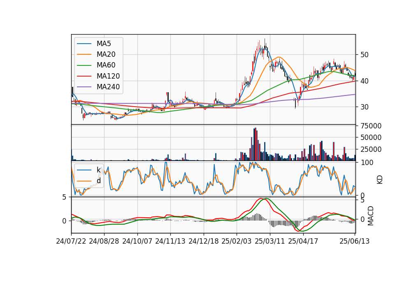Click the k legend label in KD panel
Image resolution: width=395 pixels, height=284 pixels.
click(x=98, y=170)
